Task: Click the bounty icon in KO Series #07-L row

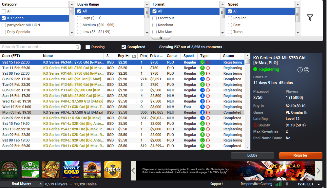Action: click(208, 112)
